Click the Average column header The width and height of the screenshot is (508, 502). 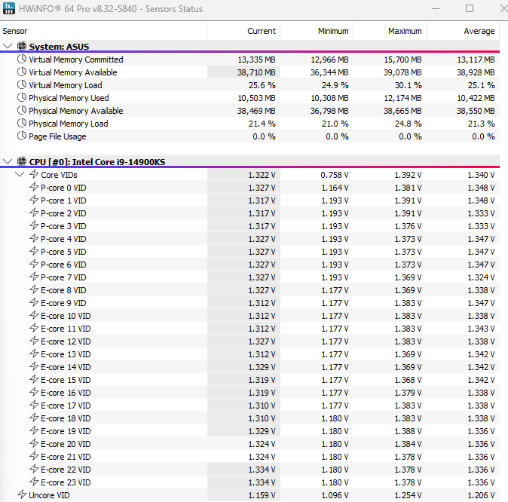pyautogui.click(x=463, y=31)
